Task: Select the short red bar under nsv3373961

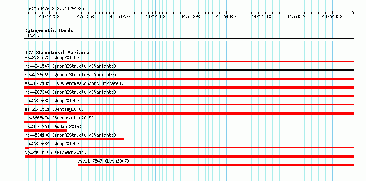Action: [x=46, y=131]
